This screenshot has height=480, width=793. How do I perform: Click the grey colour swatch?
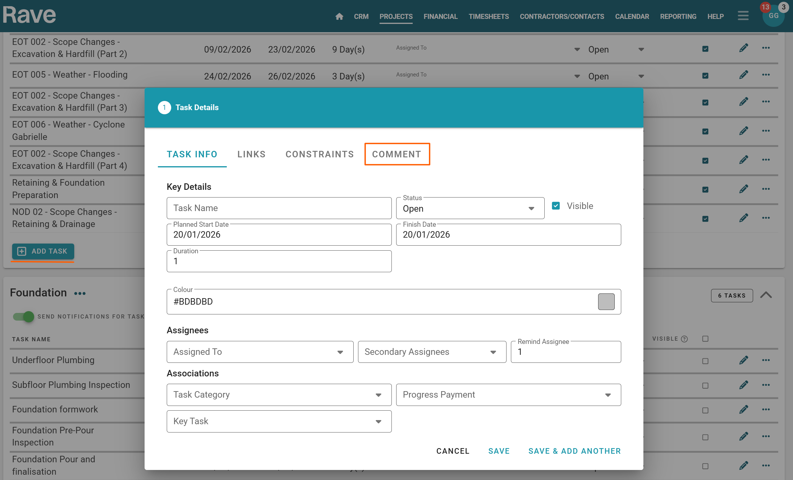tap(606, 302)
